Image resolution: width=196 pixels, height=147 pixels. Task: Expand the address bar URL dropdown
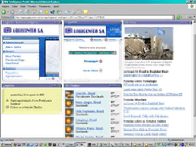[x=174, y=17]
